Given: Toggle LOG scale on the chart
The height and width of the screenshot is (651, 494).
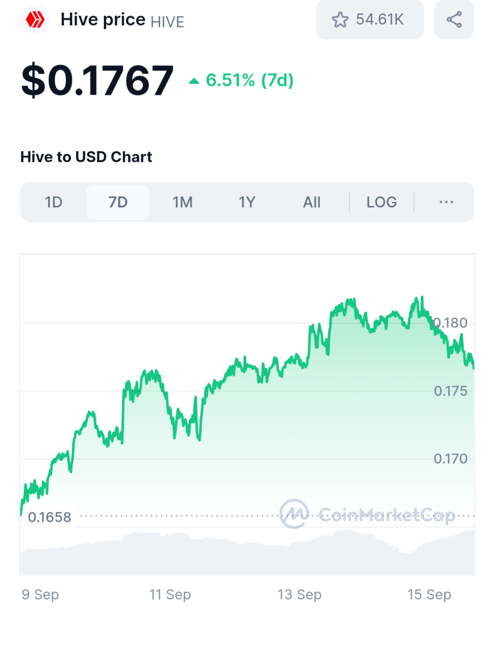Looking at the screenshot, I should [x=381, y=202].
